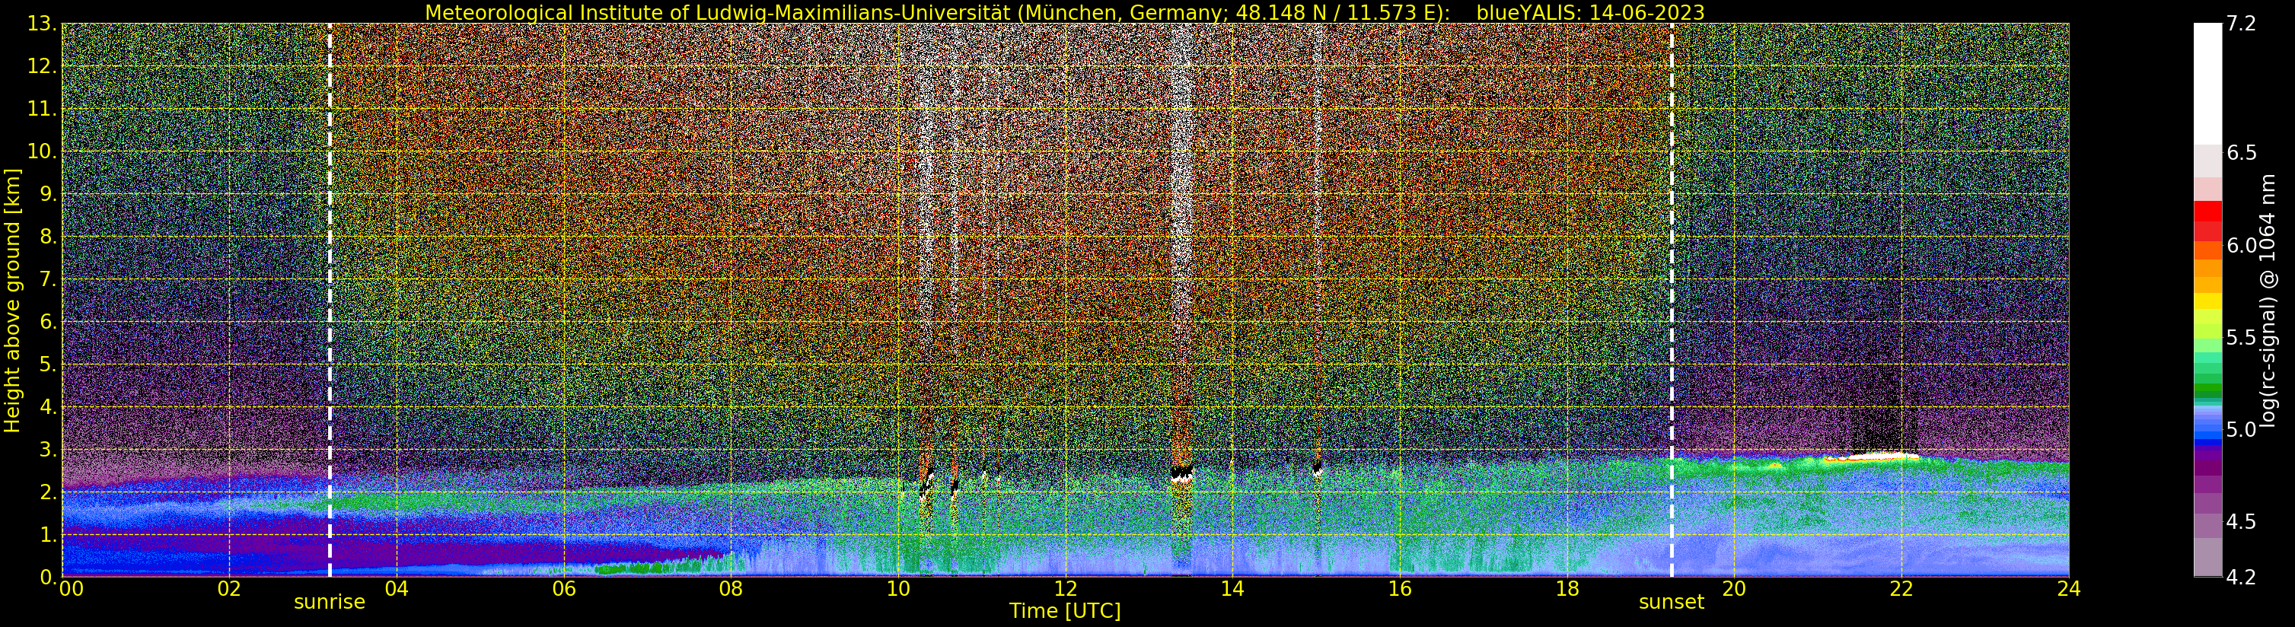Screen dimensions: 2295x627
Task: Click the colorbar value '7.2'
Action: [2242, 24]
